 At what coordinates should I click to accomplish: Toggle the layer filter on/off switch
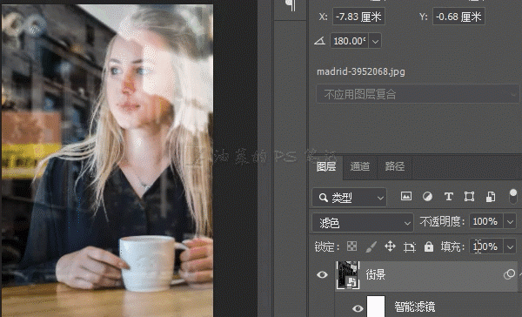tap(513, 196)
